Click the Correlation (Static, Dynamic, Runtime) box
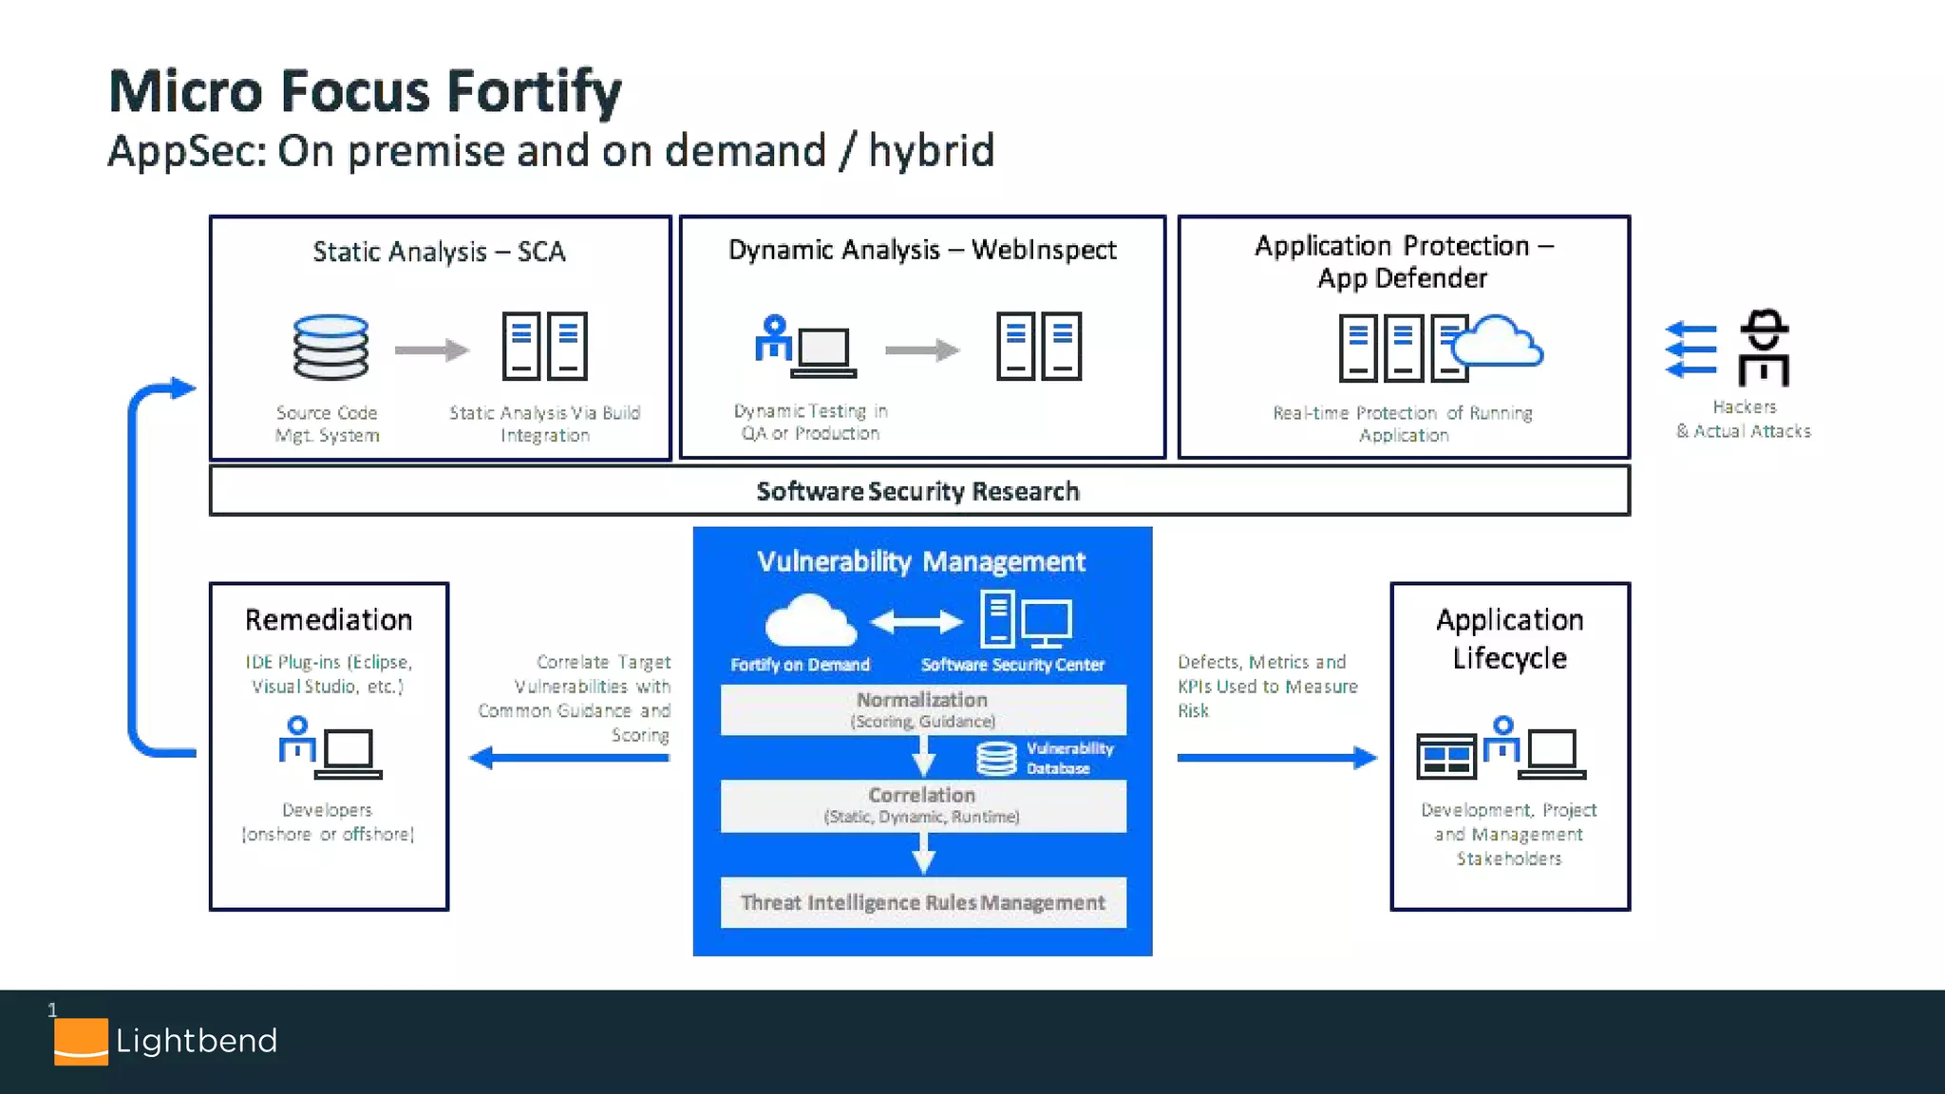Screen dimensions: 1945x1094 coord(922,805)
